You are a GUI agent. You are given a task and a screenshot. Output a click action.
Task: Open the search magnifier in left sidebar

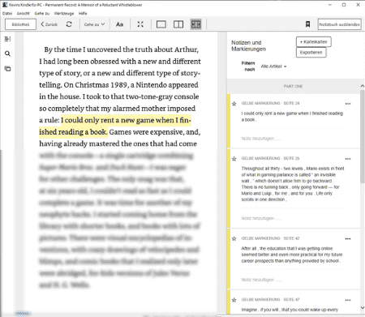tap(7, 54)
